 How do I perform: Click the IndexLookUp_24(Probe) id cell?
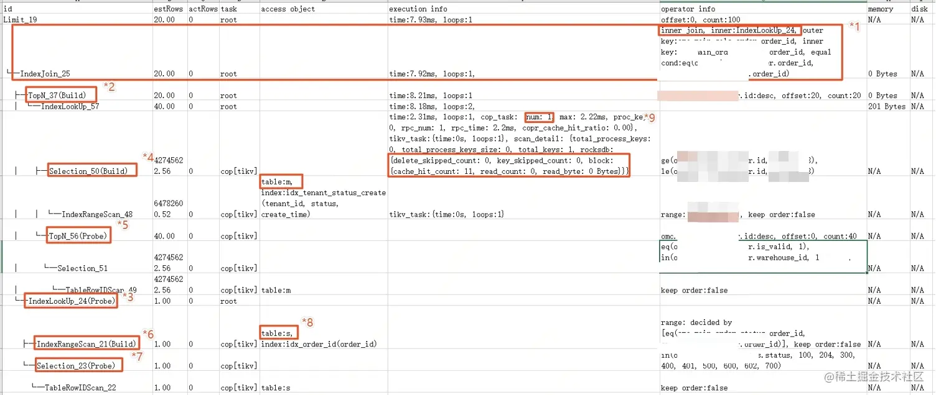point(77,301)
